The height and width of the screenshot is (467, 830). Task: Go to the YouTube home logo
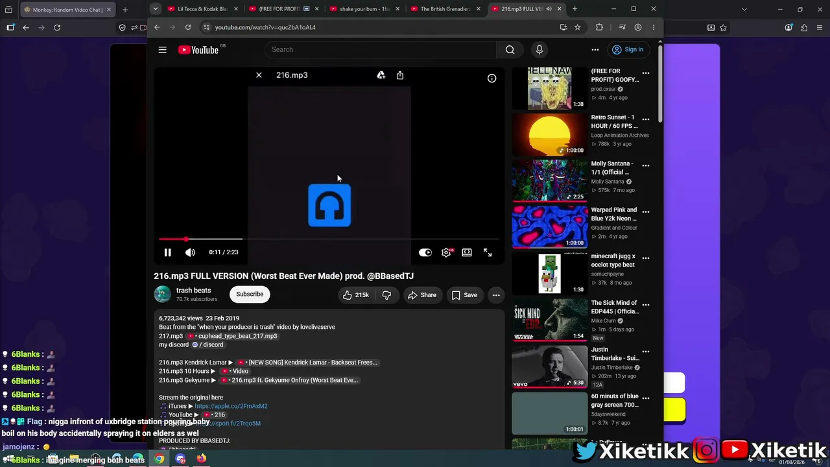[198, 50]
